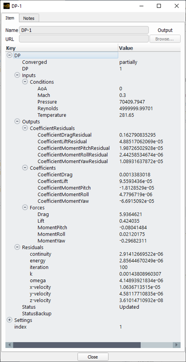The width and height of the screenshot is (186, 362).
Task: Close the DP-1 window with X
Action: (x=176, y=6)
